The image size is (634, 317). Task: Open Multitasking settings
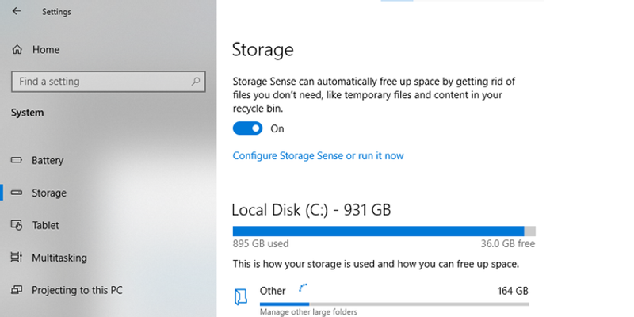pos(59,258)
